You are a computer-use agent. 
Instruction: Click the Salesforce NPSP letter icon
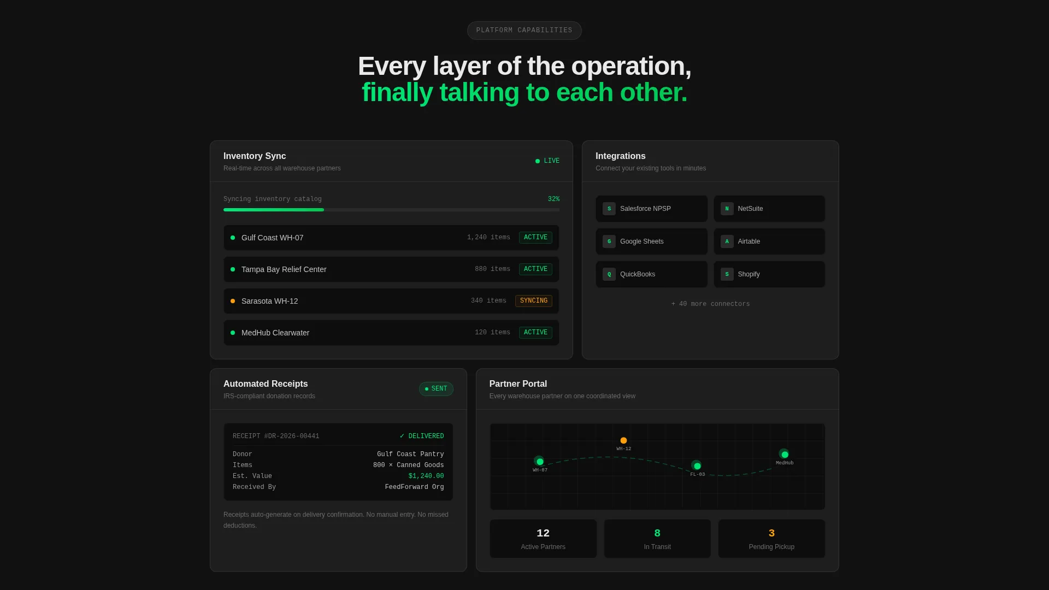pyautogui.click(x=609, y=209)
